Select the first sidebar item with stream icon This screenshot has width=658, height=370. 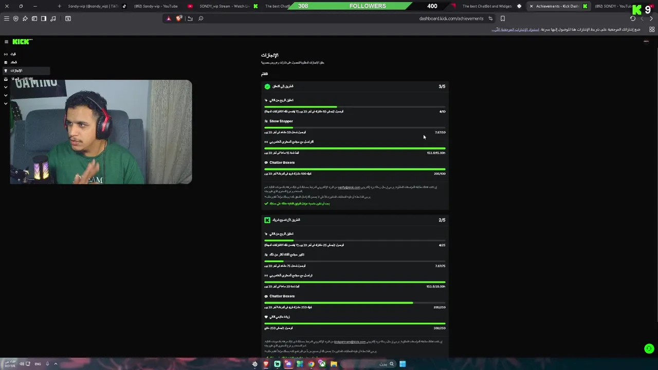coord(25,54)
